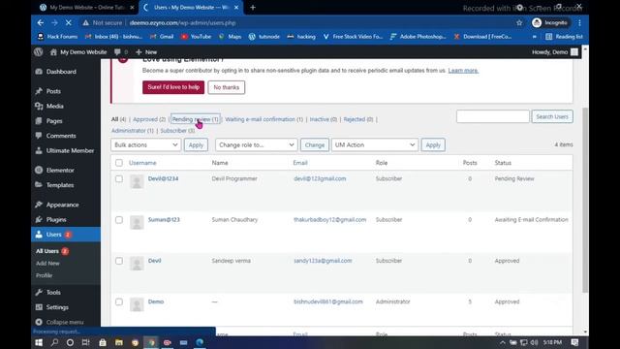
Task: Filter users by Rejected (0)
Action: (358, 119)
